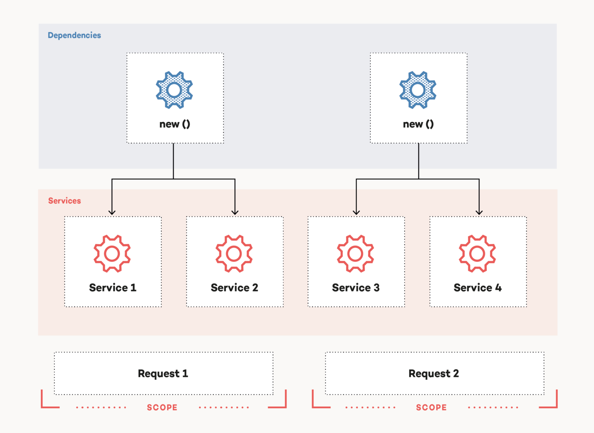Select the red gear icon in Service 4
This screenshot has width=594, height=433.
478,253
